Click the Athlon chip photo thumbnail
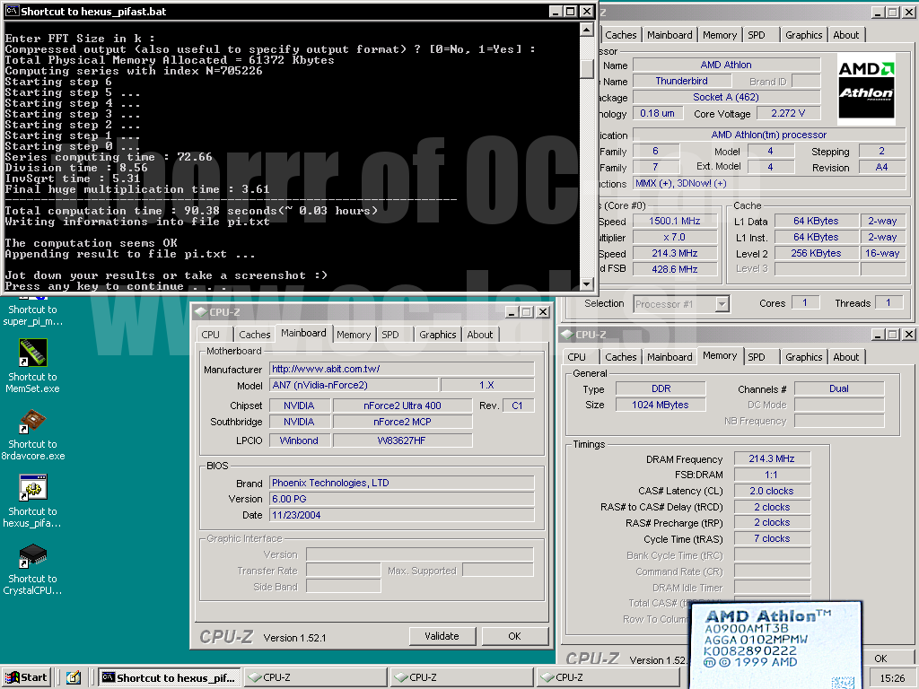Viewport: 919px width, 689px height. tap(776, 644)
